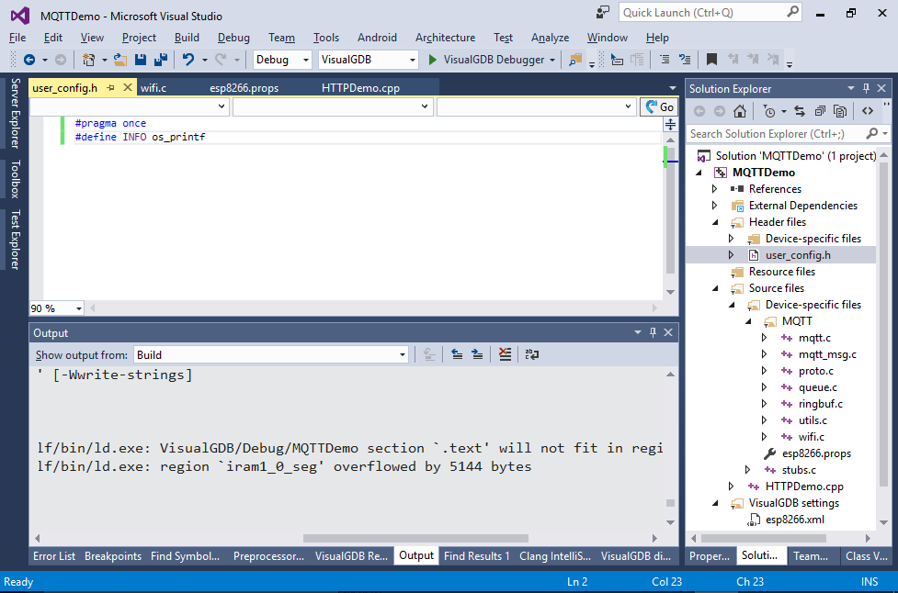Collapse All in Solution Explorer toolbar
Image resolution: width=898 pixels, height=593 pixels.
(820, 111)
